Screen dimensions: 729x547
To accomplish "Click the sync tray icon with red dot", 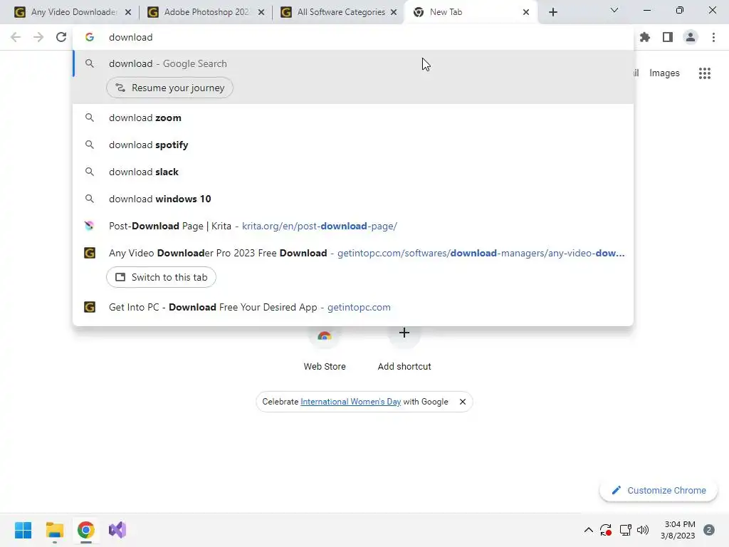I will pos(606,530).
